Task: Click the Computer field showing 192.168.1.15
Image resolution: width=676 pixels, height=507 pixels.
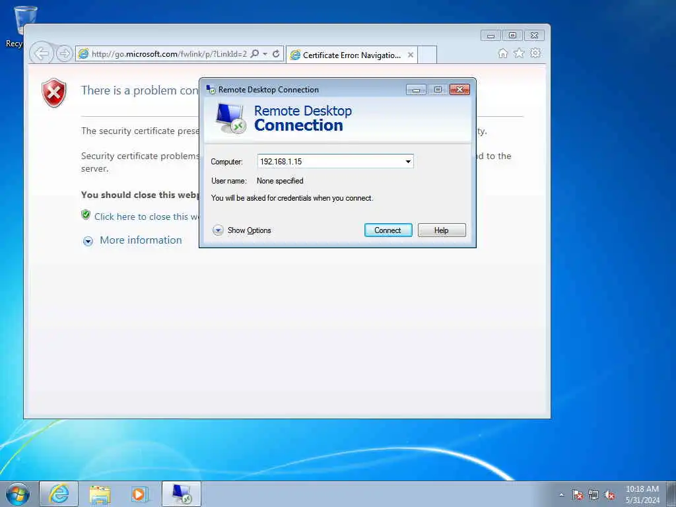Action: pos(335,162)
